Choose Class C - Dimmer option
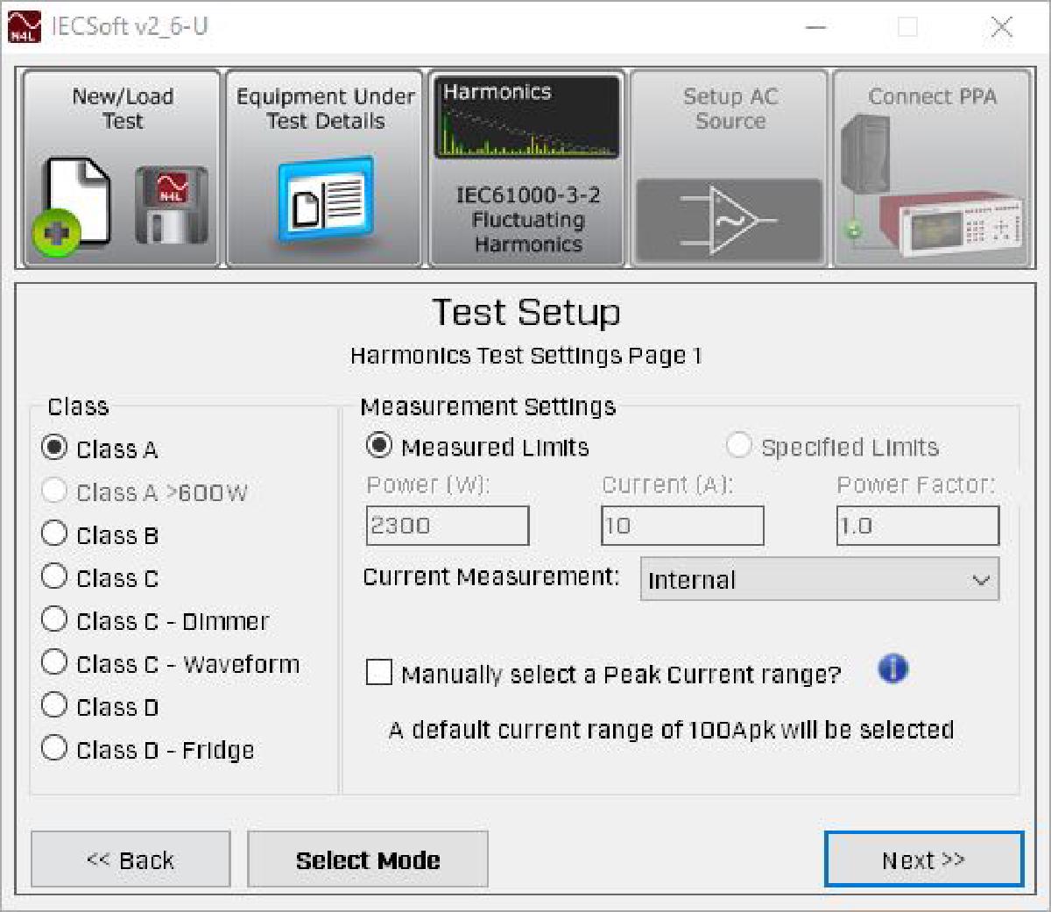The image size is (1051, 912). tap(54, 619)
